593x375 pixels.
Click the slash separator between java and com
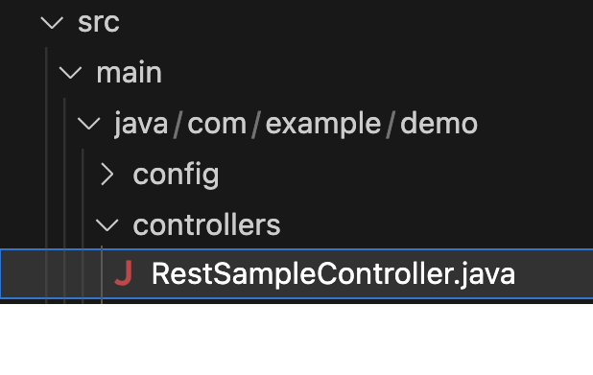pyautogui.click(x=178, y=124)
